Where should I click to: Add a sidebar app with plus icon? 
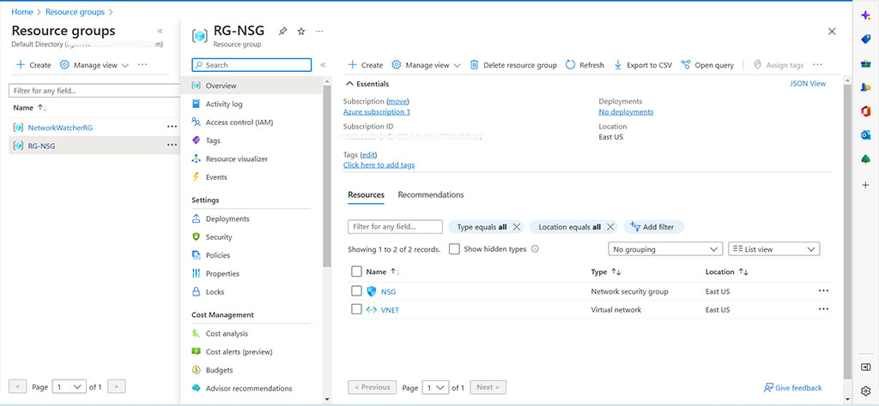point(865,184)
